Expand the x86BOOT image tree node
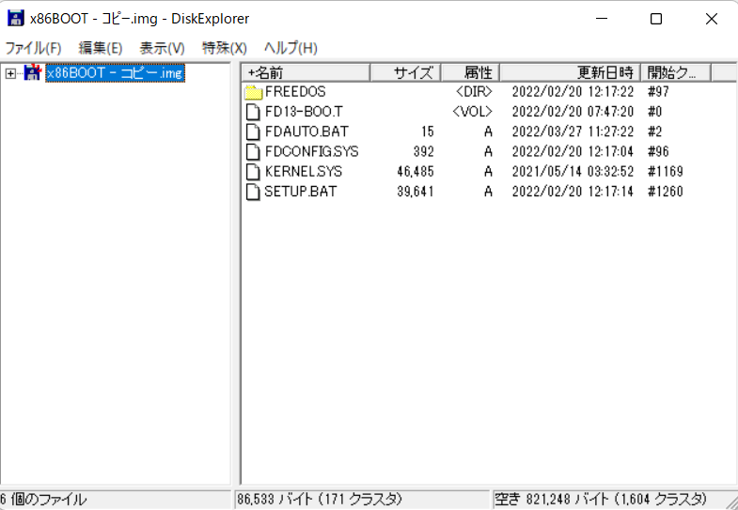This screenshot has width=738, height=510. (10, 74)
